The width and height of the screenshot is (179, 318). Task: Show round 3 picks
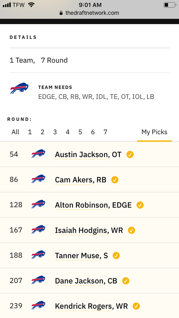[55, 132]
